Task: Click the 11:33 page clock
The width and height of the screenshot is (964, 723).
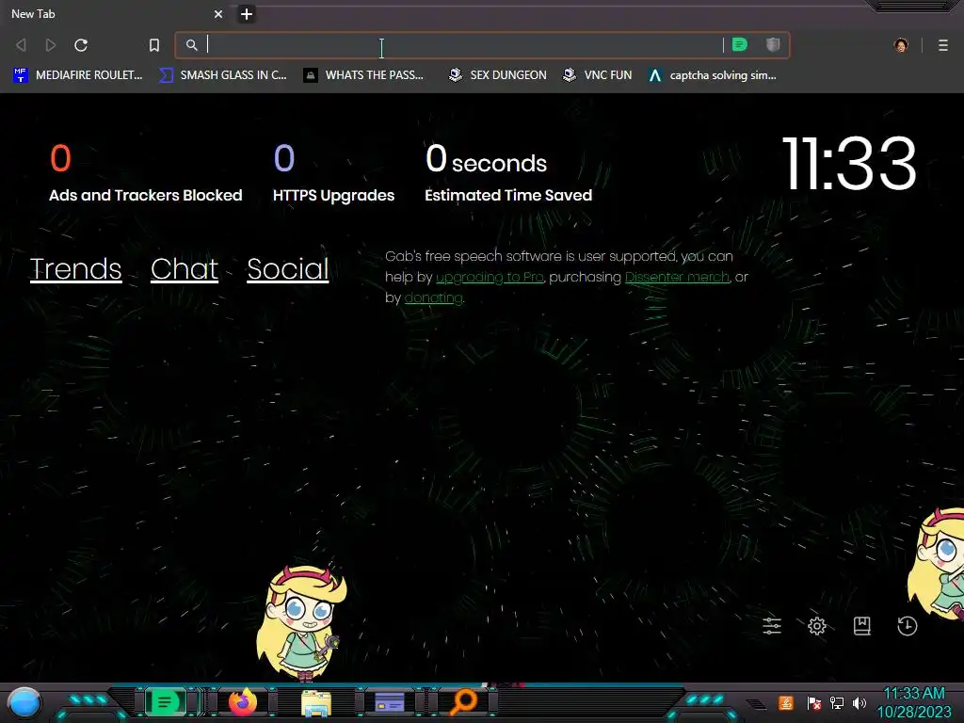Action: pos(849,164)
